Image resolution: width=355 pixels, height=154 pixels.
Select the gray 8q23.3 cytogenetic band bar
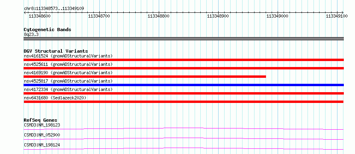point(183,39)
